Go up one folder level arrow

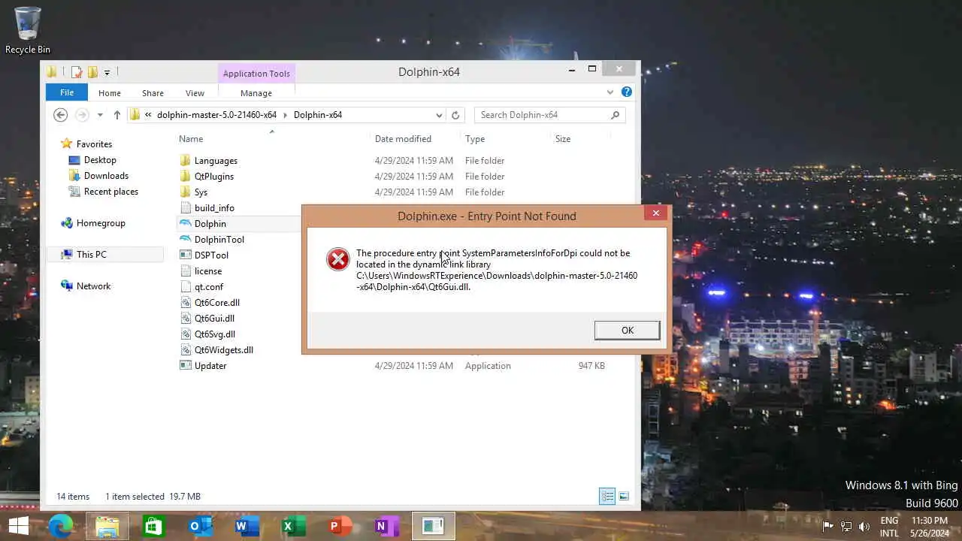(x=116, y=115)
